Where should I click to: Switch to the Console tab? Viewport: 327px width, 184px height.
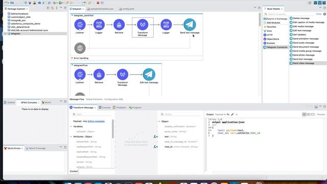104,107
